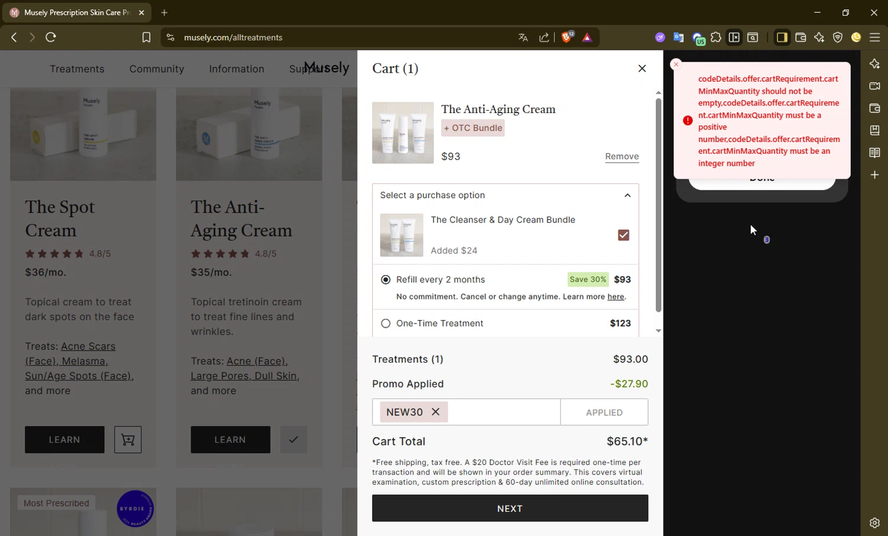The height and width of the screenshot is (536, 888).
Task: Open Brave Wallet in the toolbar
Action: pyautogui.click(x=800, y=37)
